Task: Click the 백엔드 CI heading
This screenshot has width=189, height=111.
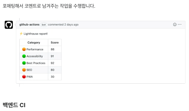Action: coord(14,105)
